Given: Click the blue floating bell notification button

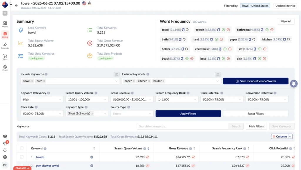Looking at the screenshot, I should pyautogui.click(x=293, y=84).
